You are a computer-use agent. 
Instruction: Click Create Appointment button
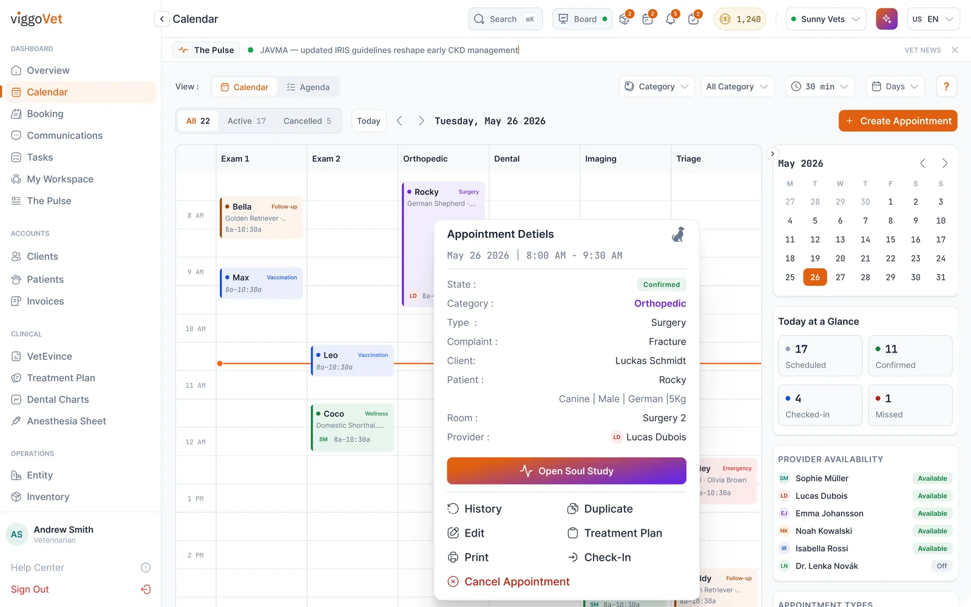898,121
